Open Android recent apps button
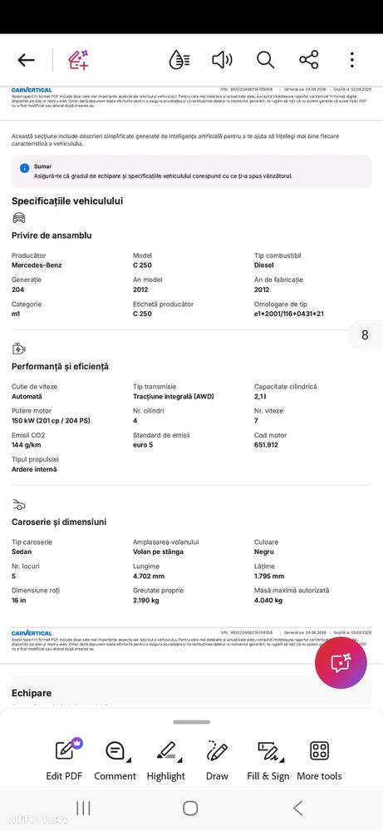Viewport: 383px width, 831px height. click(83, 808)
